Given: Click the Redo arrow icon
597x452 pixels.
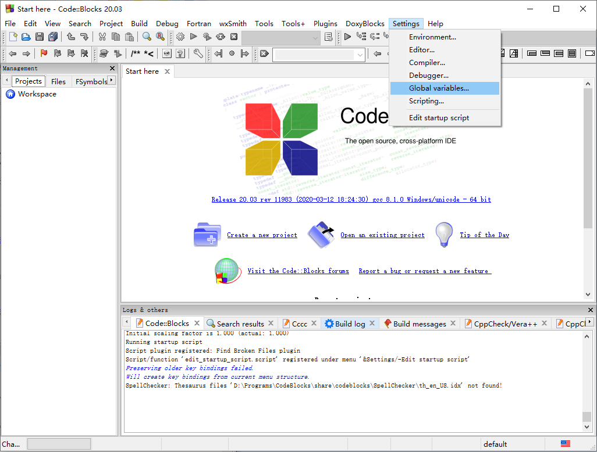Looking at the screenshot, I should click(x=84, y=37).
